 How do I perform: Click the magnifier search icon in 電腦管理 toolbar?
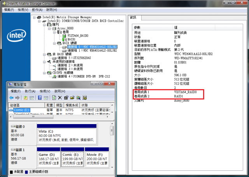tap(78, 98)
